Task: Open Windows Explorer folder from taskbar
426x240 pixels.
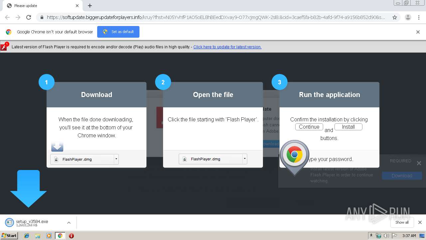Action: 38,236
